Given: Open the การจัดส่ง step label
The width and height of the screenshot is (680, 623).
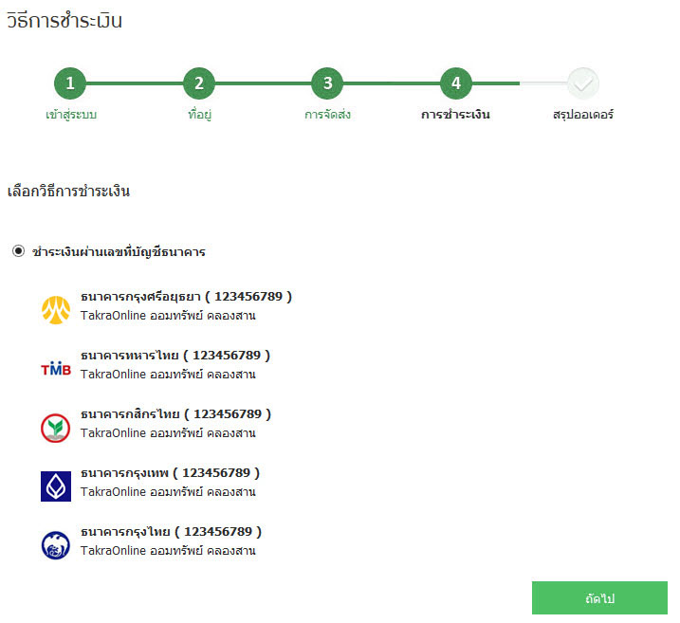Looking at the screenshot, I should pyautogui.click(x=327, y=115).
